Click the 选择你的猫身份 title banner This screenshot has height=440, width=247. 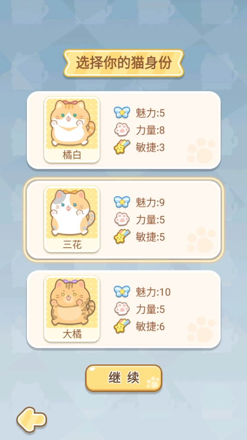coord(124,63)
